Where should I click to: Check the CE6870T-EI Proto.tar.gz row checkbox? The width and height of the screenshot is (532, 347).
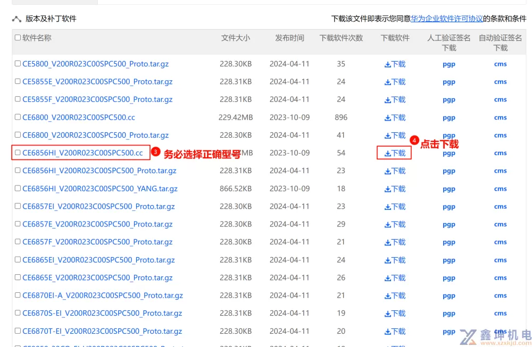pyautogui.click(x=18, y=331)
